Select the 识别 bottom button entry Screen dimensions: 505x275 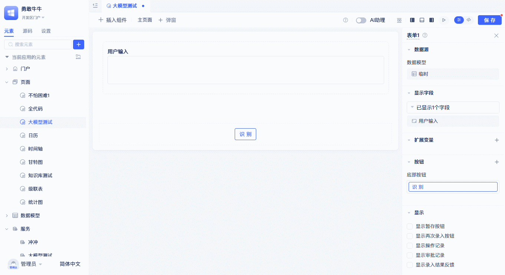[x=453, y=187]
